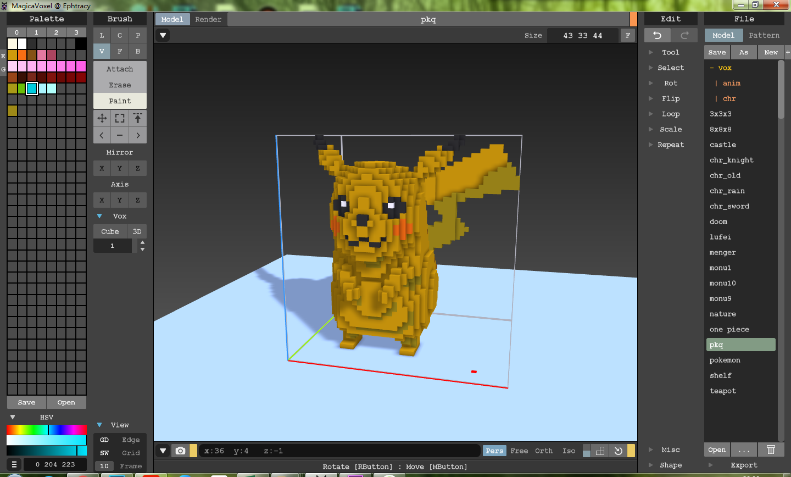791x477 pixels.
Task: Create a new model with New
Action: (x=771, y=52)
